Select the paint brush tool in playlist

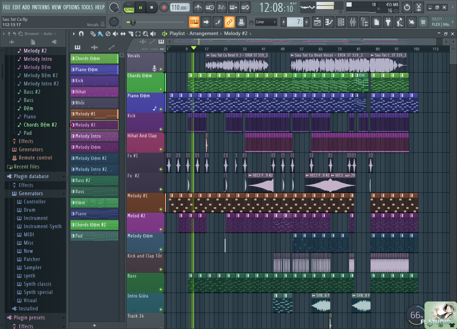click(x=100, y=34)
